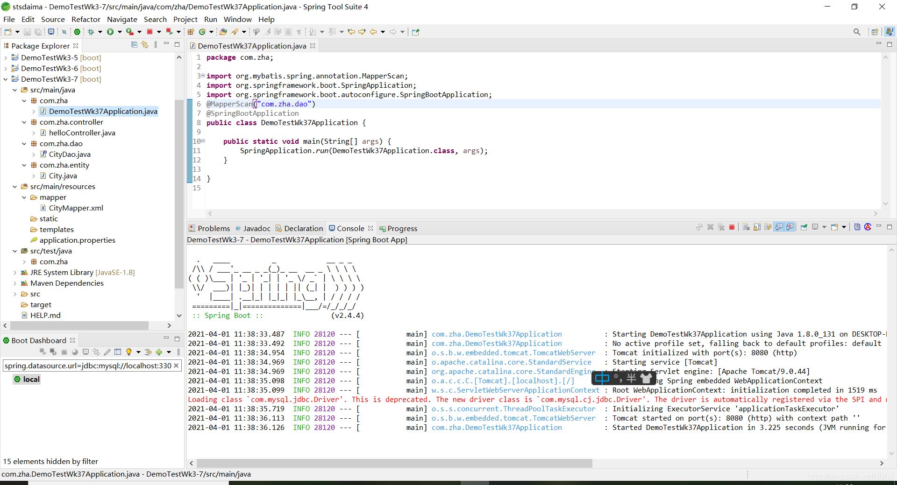The height and width of the screenshot is (485, 897).
Task: Open the dropdown arrow next to Run button
Action: pyautogui.click(x=120, y=32)
